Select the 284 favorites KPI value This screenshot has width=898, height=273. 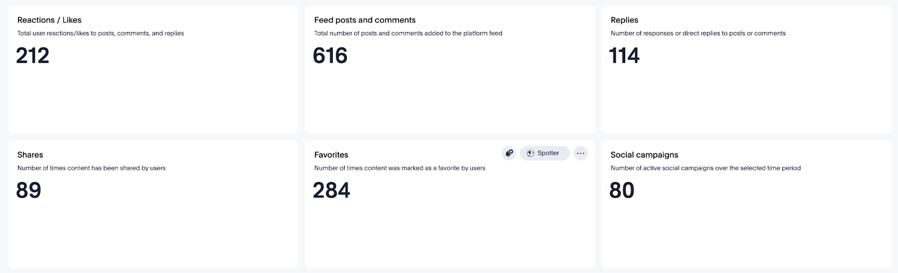[x=331, y=191]
